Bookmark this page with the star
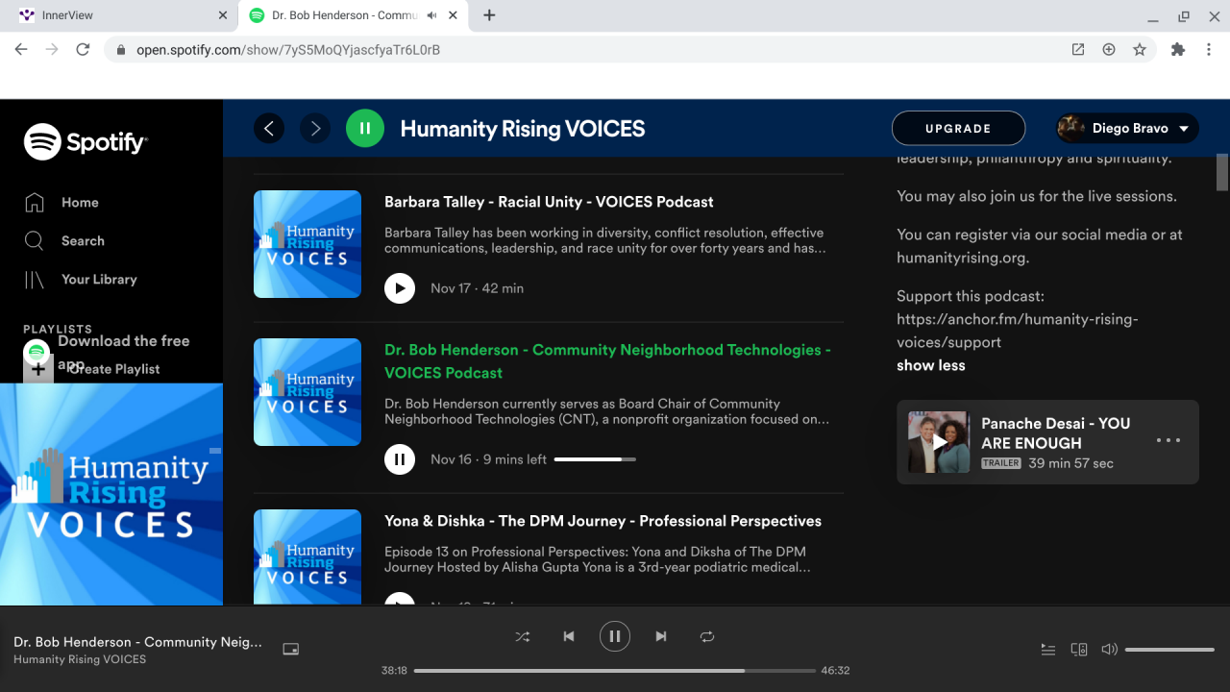1230x692 pixels. click(1140, 50)
